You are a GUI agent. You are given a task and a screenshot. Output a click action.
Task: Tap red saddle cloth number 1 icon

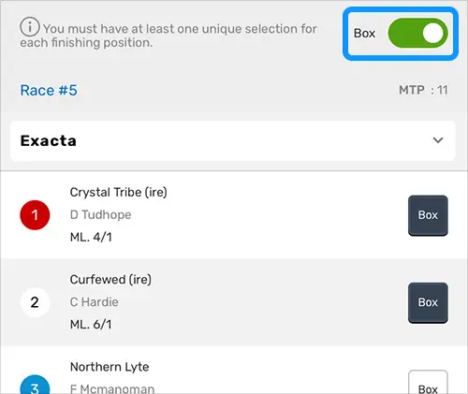pos(35,215)
